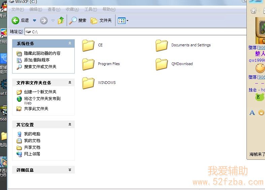Select the QMDownload folder icon
The height and width of the screenshot is (190, 265).
162,64
